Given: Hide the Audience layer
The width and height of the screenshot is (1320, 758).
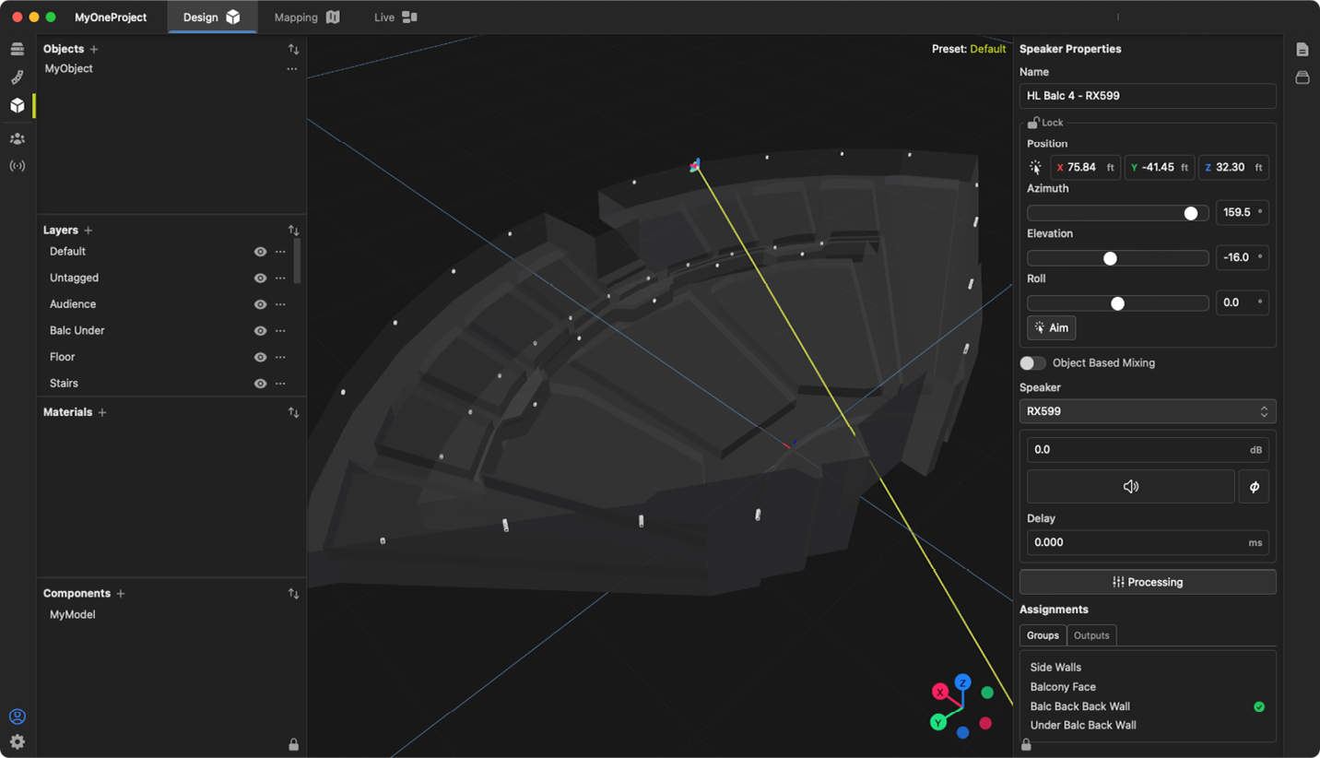Looking at the screenshot, I should pyautogui.click(x=260, y=304).
